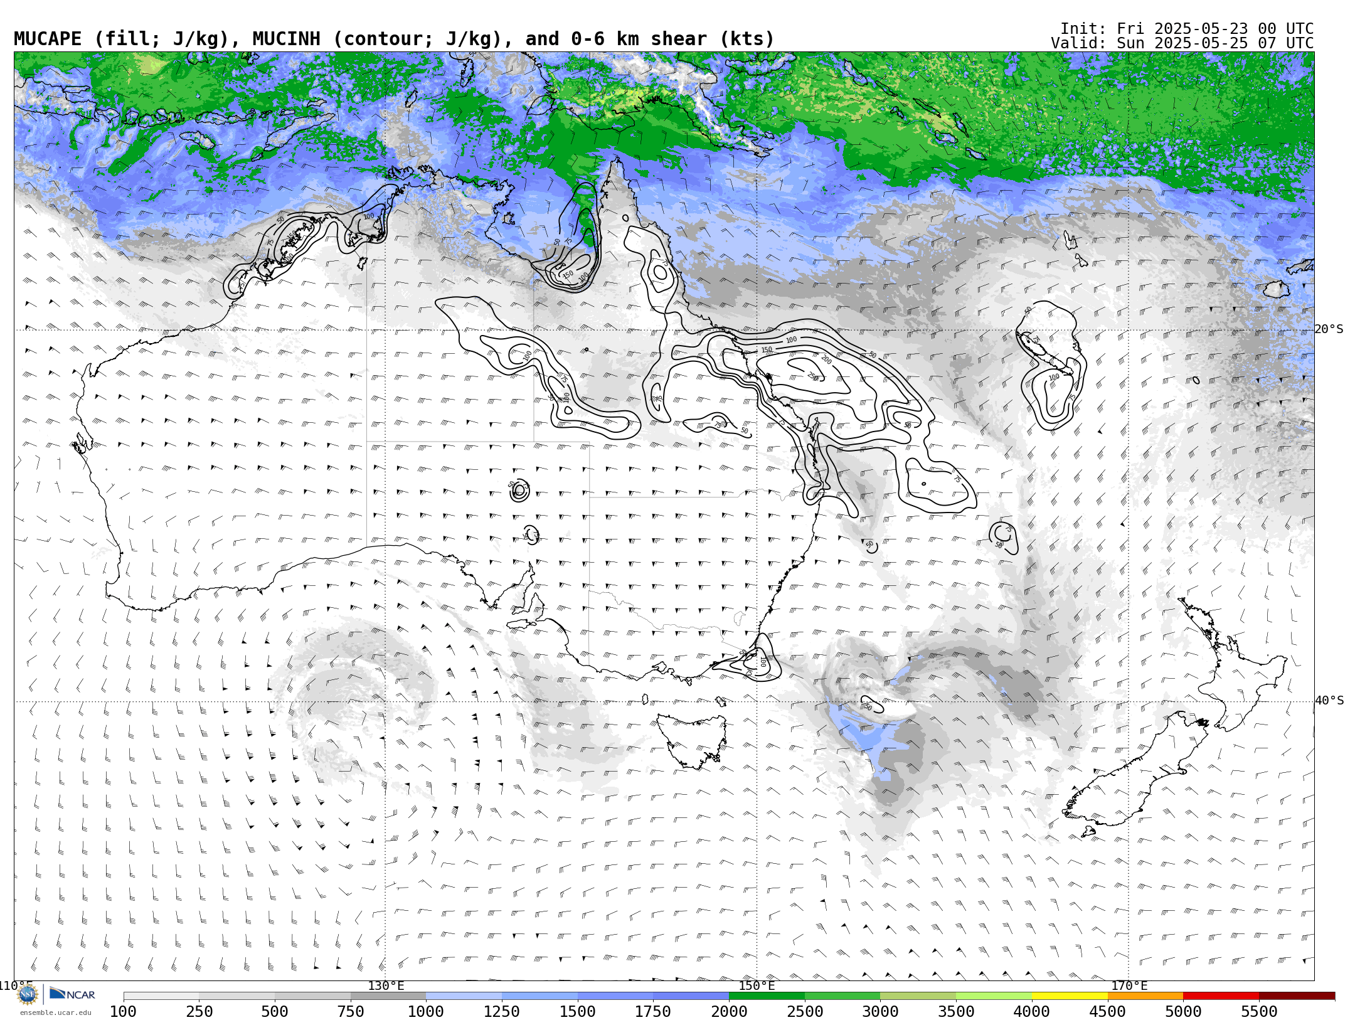Image resolution: width=1355 pixels, height=1020 pixels.
Task: Click the NCAR logo
Action: (x=72, y=994)
